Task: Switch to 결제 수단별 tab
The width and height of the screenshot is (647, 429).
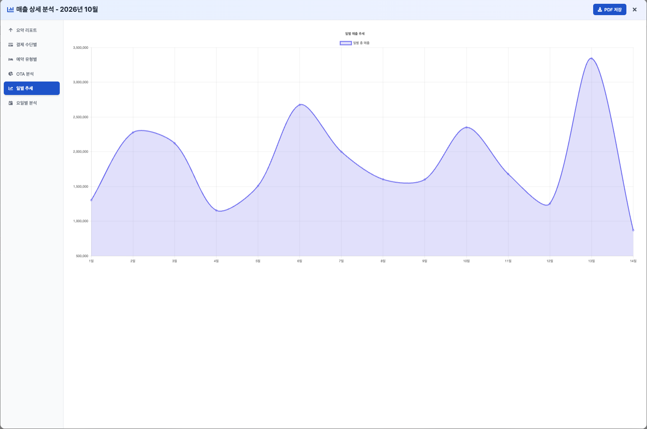Action: (32, 45)
